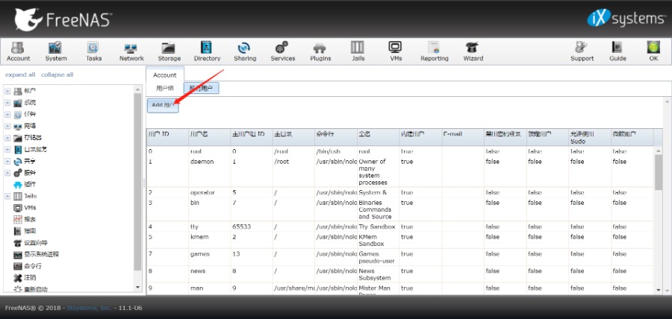Screen dimensions: 672x319
Task: Expand the 目录服务 directory service node
Action: pos(7,149)
